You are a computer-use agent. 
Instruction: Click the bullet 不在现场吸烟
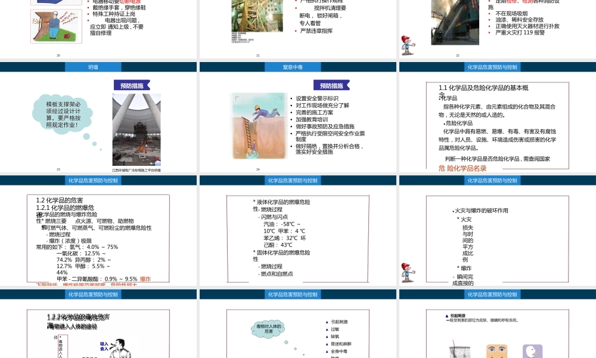coord(511,13)
